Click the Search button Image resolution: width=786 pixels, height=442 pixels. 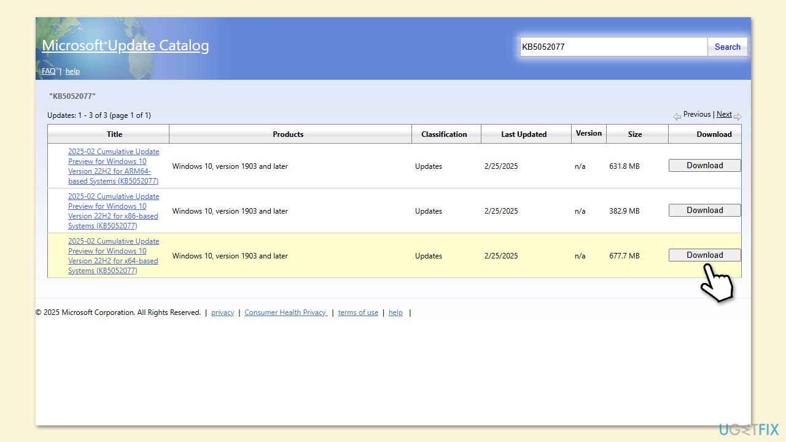pyautogui.click(x=728, y=47)
